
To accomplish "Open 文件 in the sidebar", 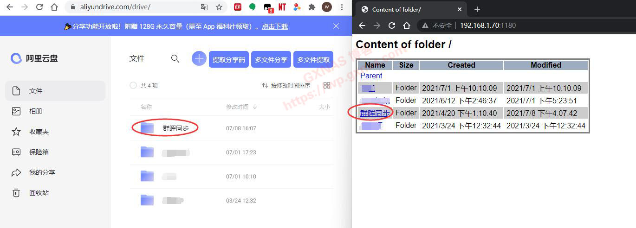I will point(55,91).
